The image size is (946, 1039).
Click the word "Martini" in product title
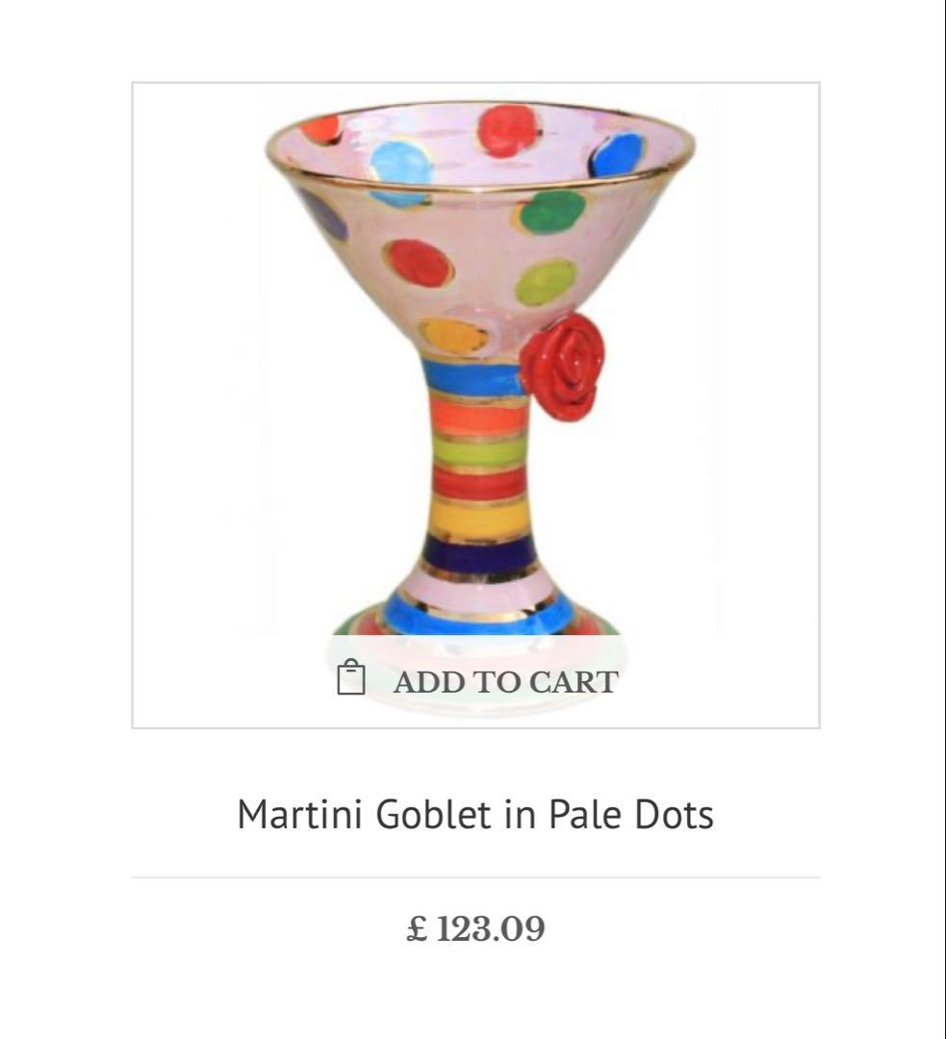coord(299,814)
